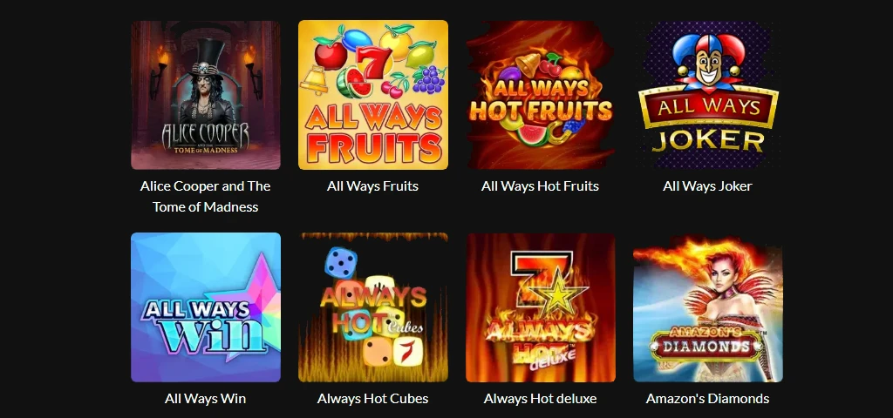Screen dimensions: 893x418
Task: Select the All Ways Hot Fruits artwork
Action: pyautogui.click(x=541, y=95)
